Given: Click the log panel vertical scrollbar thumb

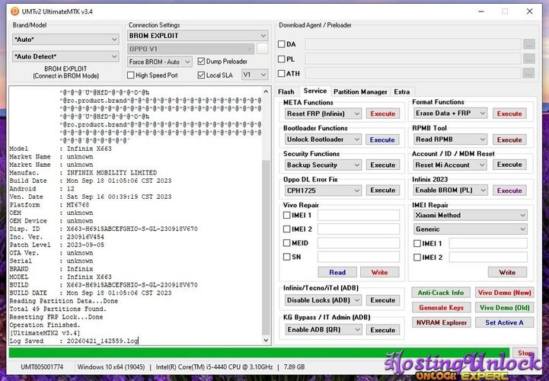Looking at the screenshot, I should [266, 247].
